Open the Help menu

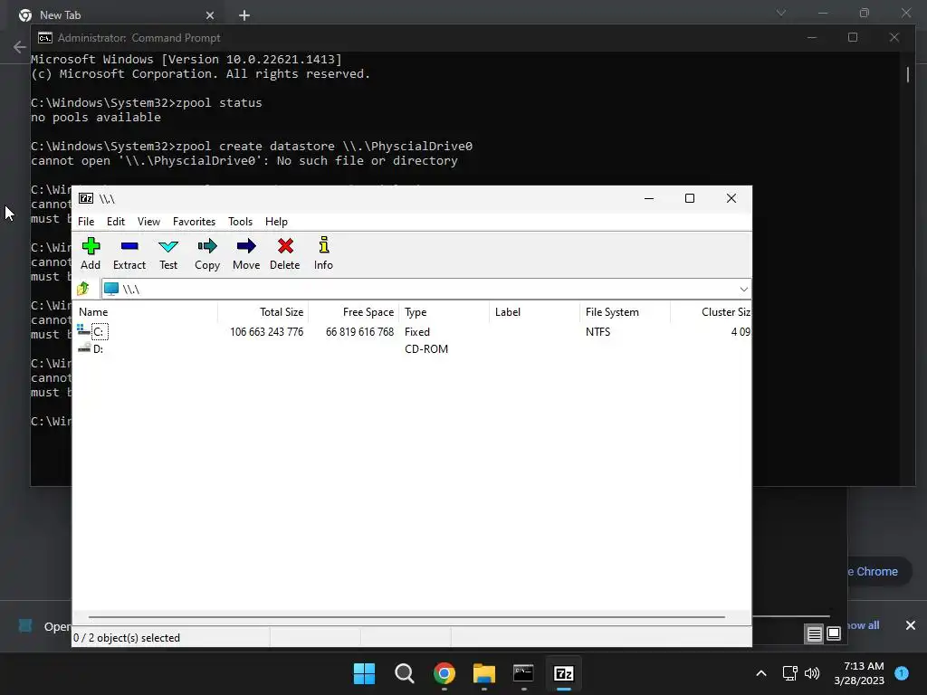point(276,222)
